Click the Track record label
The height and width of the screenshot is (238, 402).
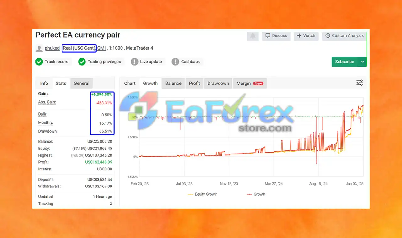click(57, 62)
